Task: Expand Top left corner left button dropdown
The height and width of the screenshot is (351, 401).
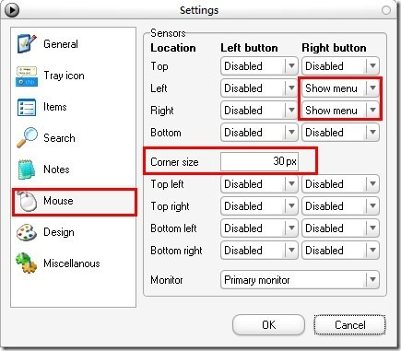Action: click(x=259, y=184)
